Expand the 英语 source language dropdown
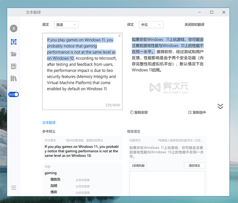Viewport: 238px width, 203px height. 66,25
